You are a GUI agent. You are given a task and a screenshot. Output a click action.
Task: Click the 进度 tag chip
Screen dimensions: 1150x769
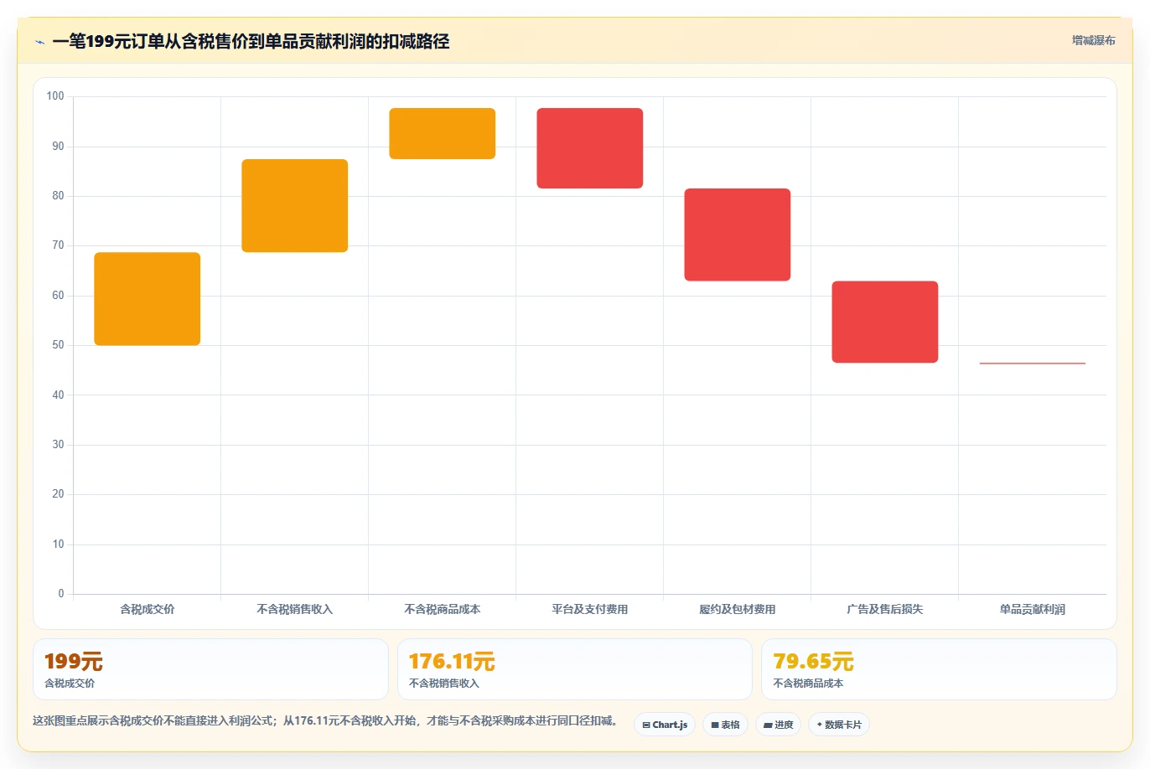(x=778, y=725)
